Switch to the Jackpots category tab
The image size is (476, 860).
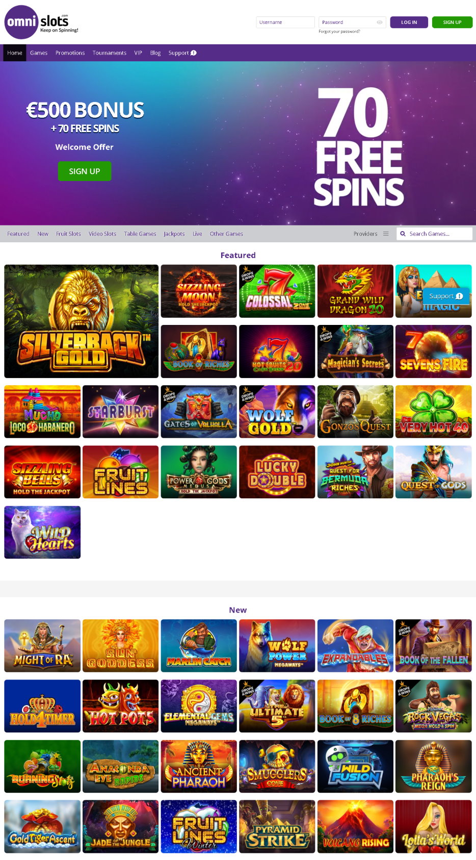point(174,234)
